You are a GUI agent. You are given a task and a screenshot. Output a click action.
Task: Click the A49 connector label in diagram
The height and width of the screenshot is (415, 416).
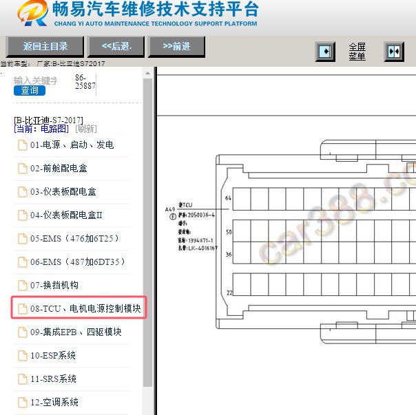[x=170, y=209]
